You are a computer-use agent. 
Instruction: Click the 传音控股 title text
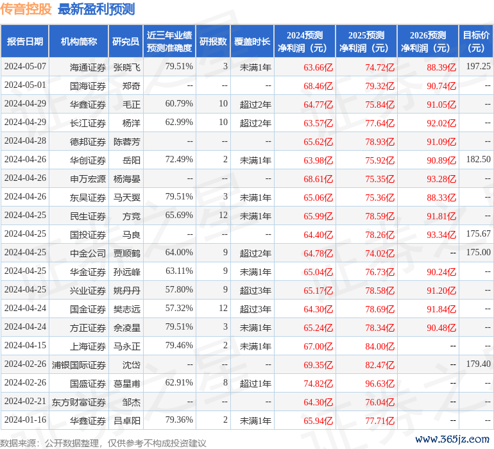pyautogui.click(x=26, y=9)
